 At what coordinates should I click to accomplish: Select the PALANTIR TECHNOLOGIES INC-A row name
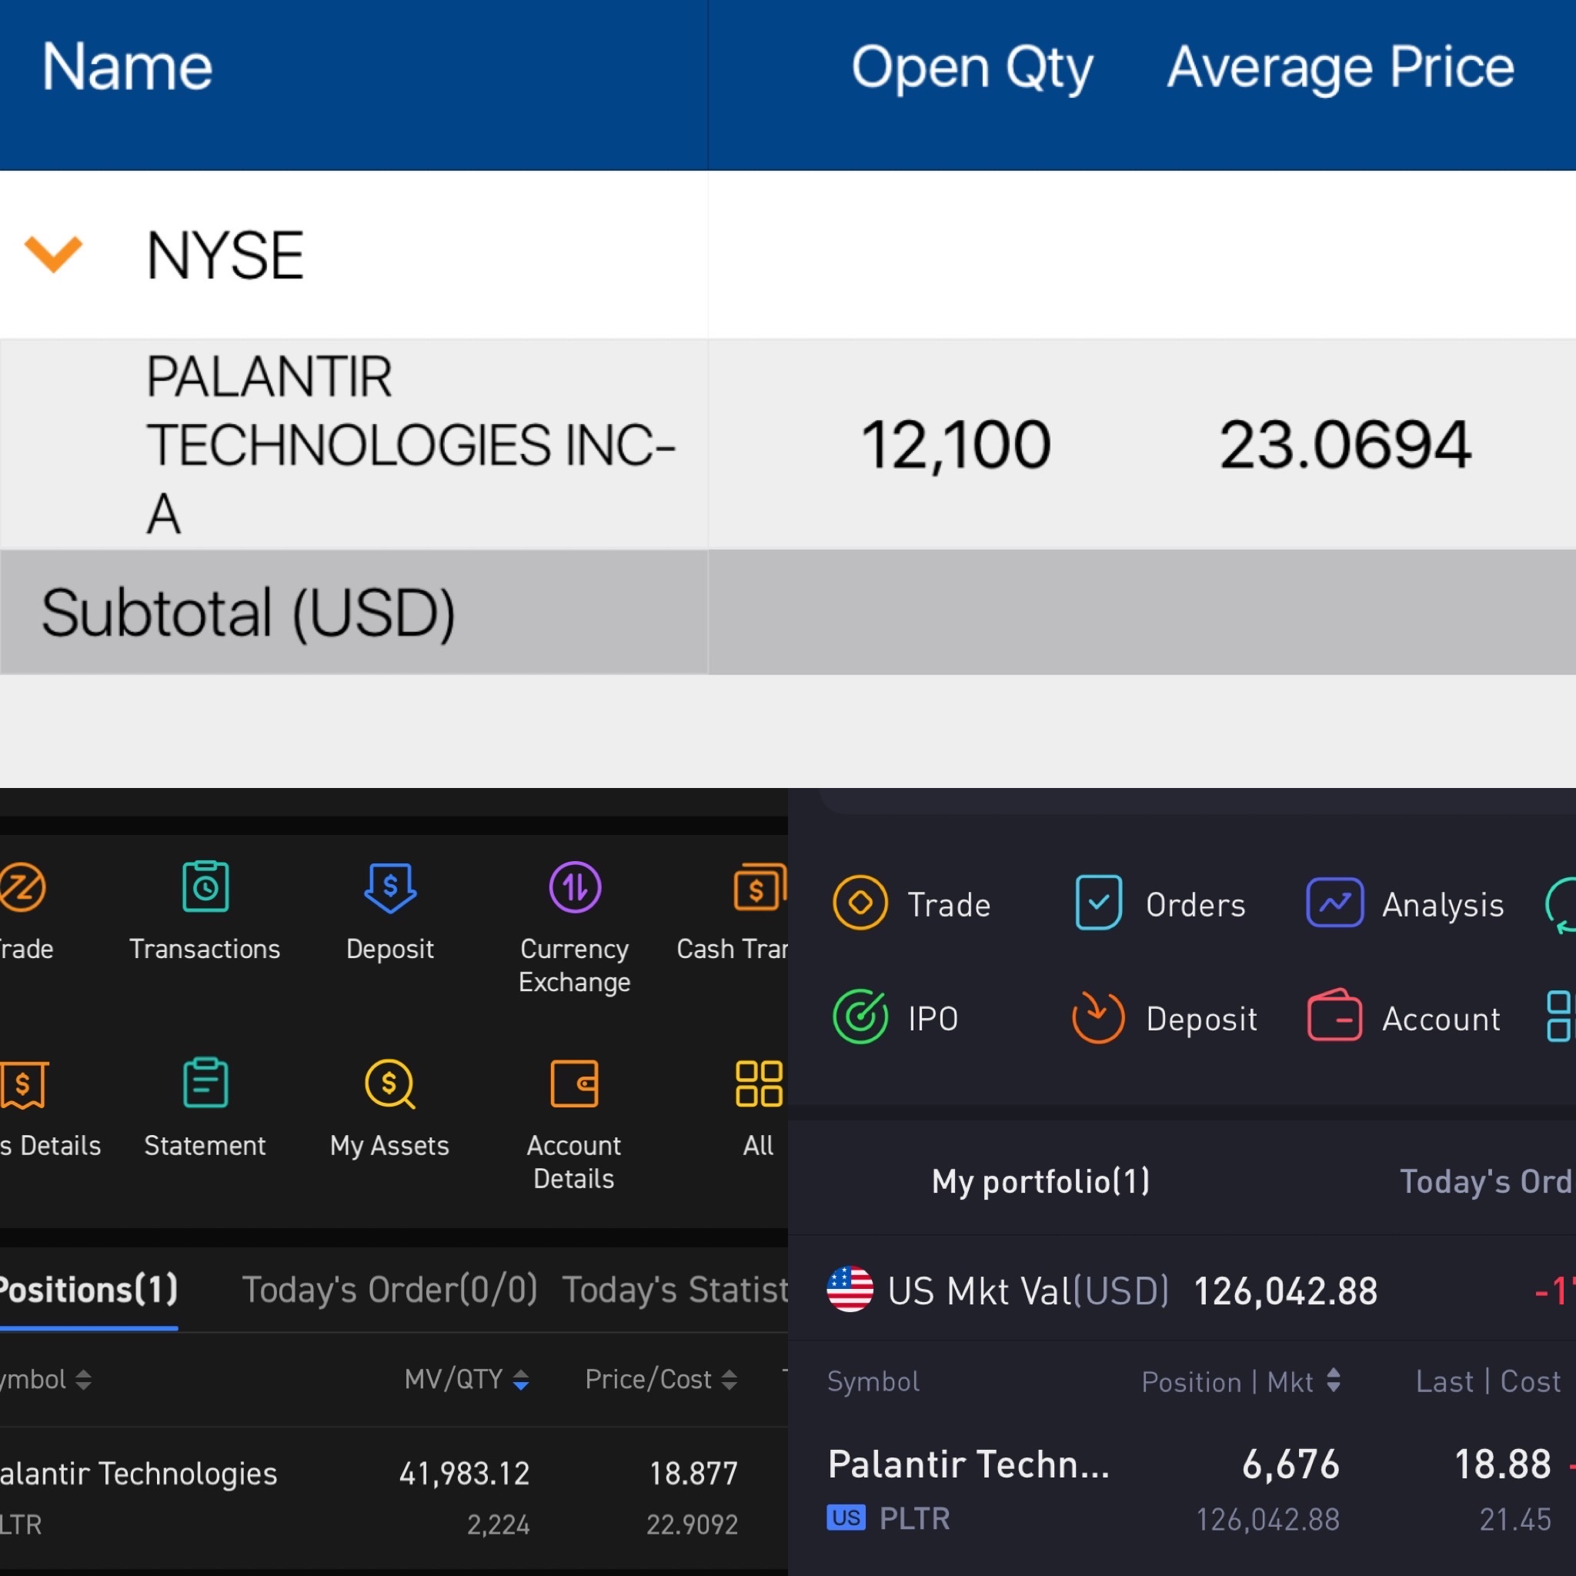tap(410, 445)
